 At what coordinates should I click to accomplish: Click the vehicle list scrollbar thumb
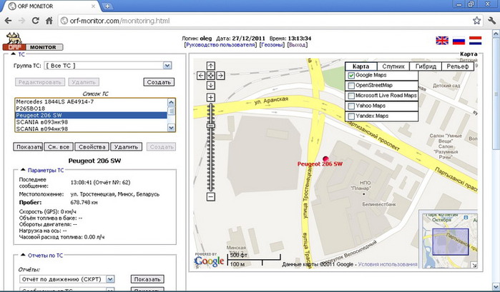click(x=171, y=111)
